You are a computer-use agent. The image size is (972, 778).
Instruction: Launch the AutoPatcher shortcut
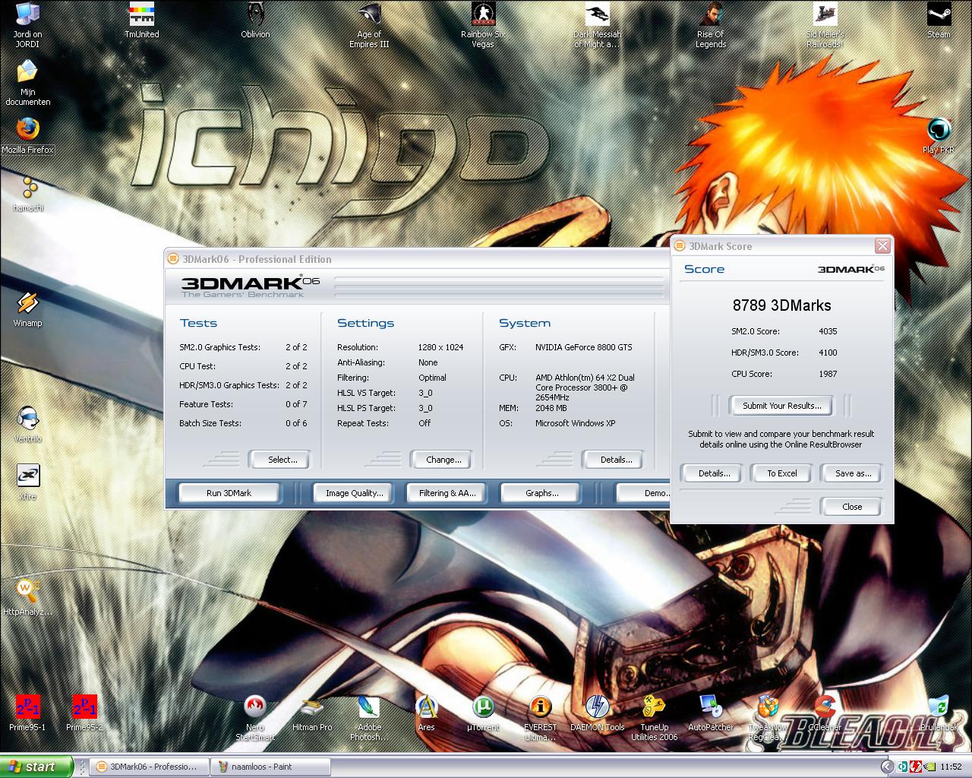711,713
